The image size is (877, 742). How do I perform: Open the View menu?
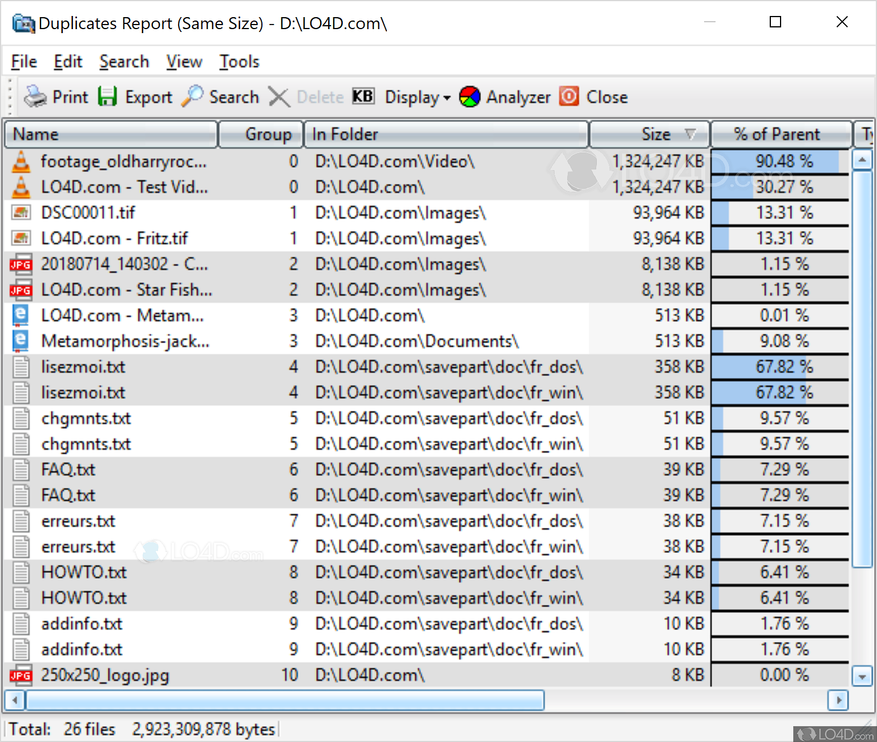pyautogui.click(x=183, y=61)
